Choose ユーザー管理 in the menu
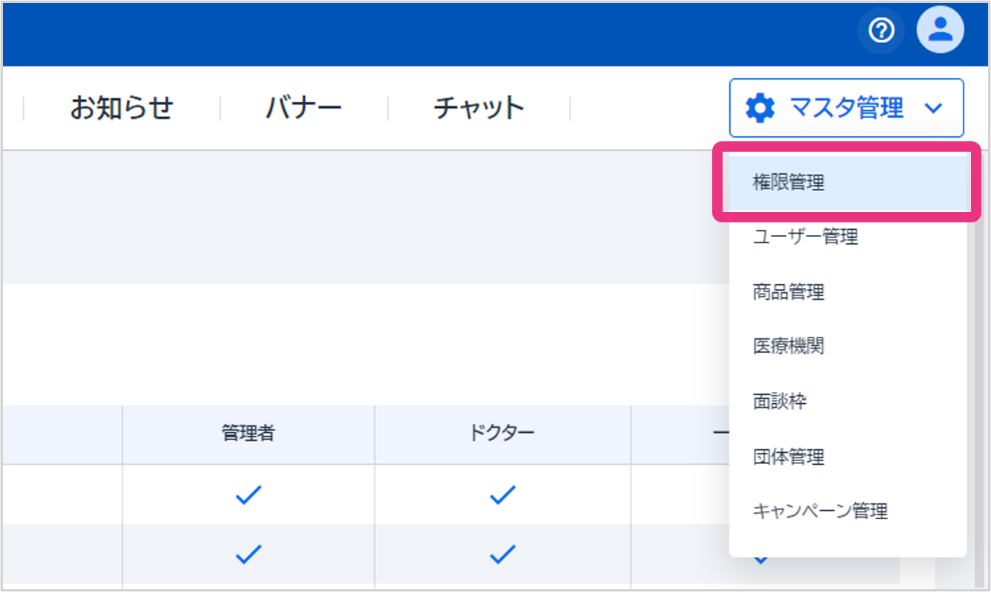 click(x=805, y=237)
